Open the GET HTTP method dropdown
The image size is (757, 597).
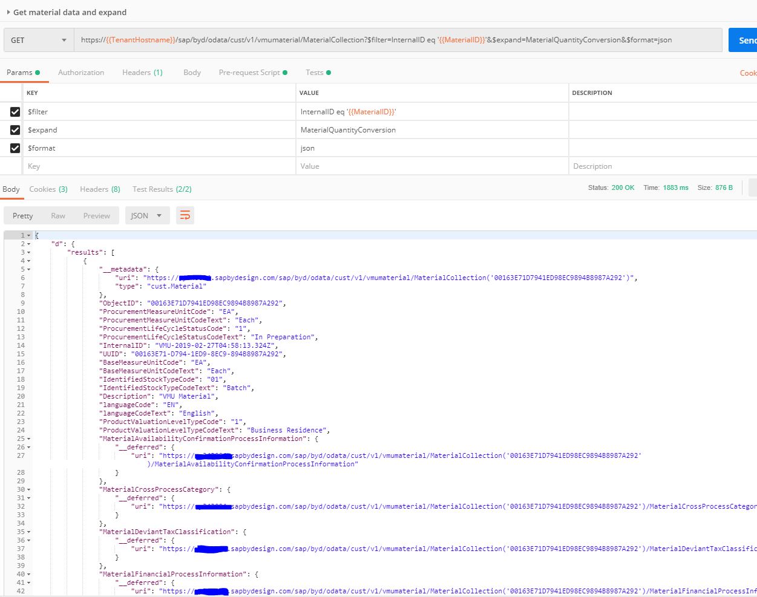[x=39, y=40]
